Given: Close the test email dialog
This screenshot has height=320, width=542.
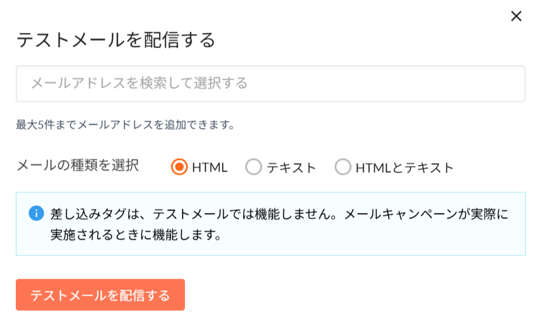Looking at the screenshot, I should pos(516,16).
